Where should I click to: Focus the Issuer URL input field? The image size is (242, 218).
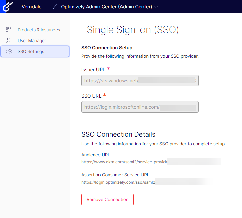[140, 81]
